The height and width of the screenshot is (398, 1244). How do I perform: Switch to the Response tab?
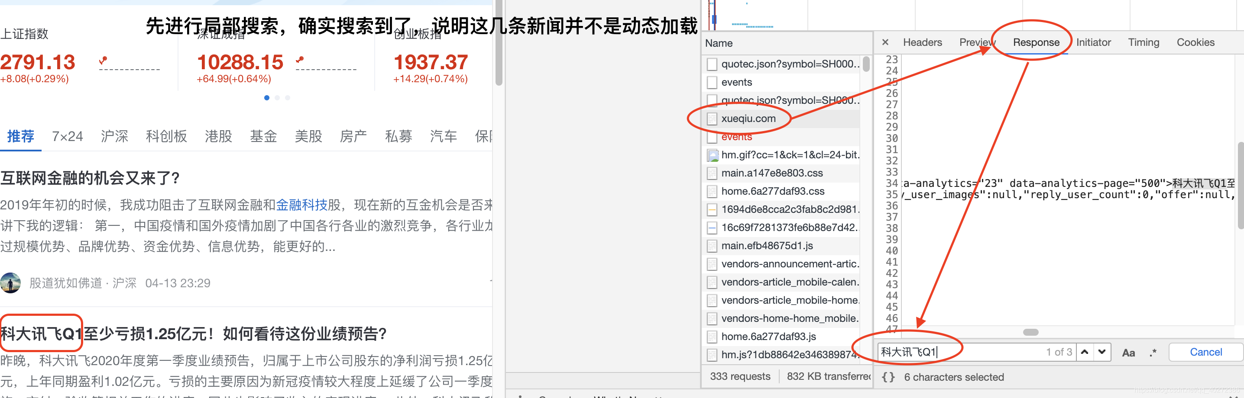(x=1036, y=42)
